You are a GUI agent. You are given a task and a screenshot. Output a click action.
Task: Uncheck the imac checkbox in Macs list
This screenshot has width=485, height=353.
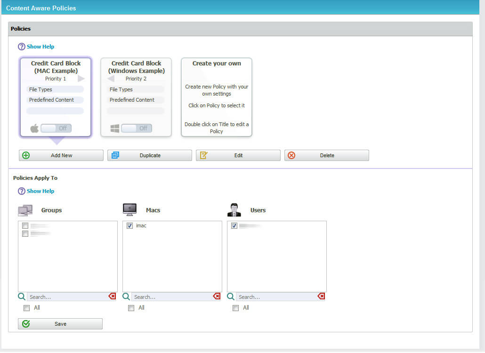click(129, 226)
